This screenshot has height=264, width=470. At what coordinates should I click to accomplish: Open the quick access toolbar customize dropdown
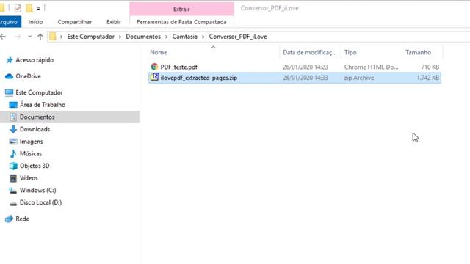38,8
